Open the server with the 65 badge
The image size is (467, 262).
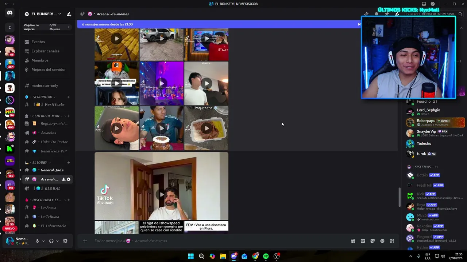pos(10,51)
